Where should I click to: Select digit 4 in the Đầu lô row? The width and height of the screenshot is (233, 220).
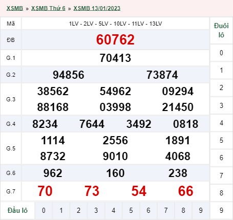coord(114,210)
